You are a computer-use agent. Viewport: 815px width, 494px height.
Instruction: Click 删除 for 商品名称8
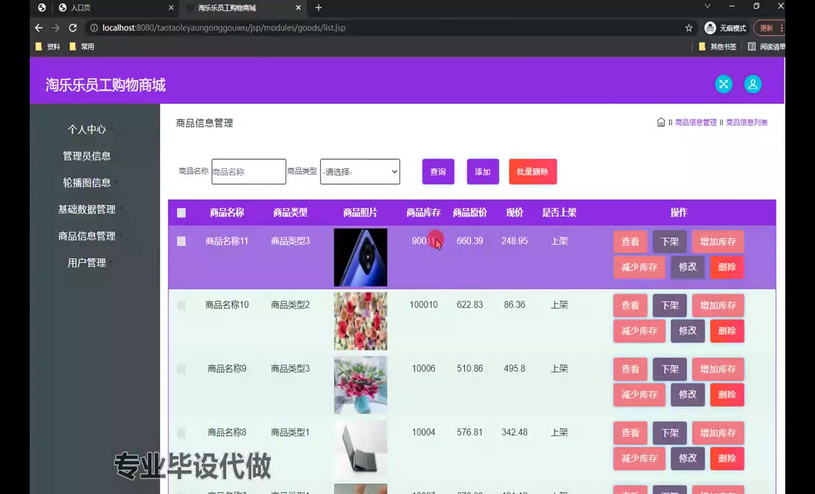727,458
